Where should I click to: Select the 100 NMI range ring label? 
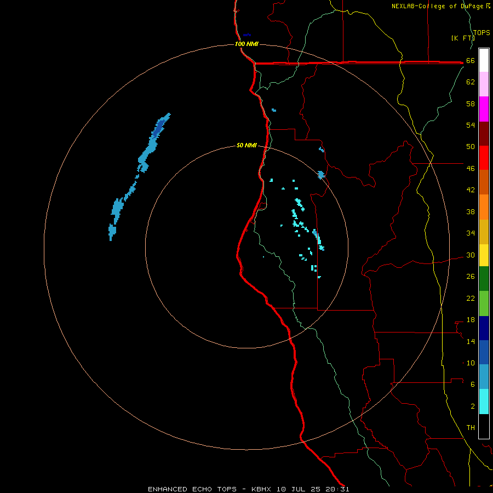[246, 44]
